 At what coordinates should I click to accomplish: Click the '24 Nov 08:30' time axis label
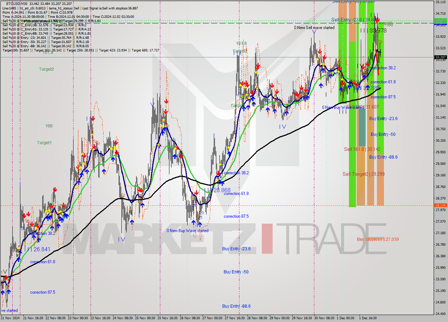coord(123,318)
